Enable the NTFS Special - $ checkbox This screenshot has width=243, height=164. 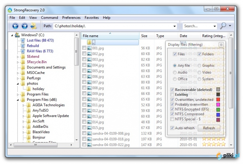click(172, 119)
